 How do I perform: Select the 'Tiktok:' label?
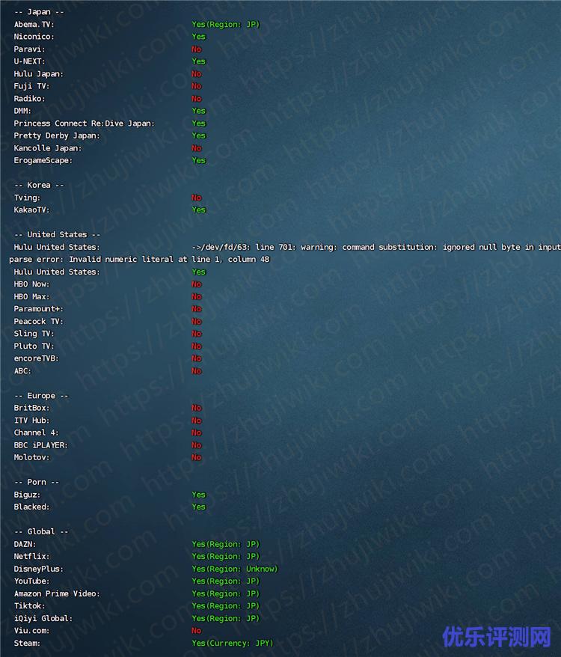29,605
